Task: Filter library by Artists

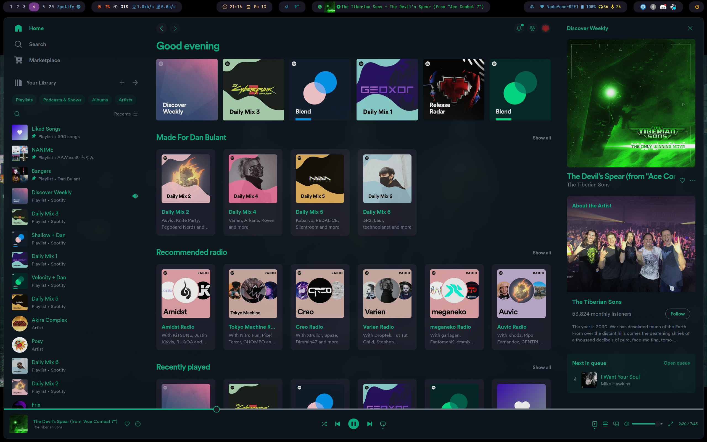Action: click(125, 100)
